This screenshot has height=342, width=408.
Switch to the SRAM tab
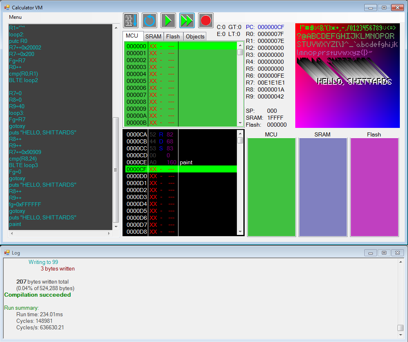(x=153, y=36)
